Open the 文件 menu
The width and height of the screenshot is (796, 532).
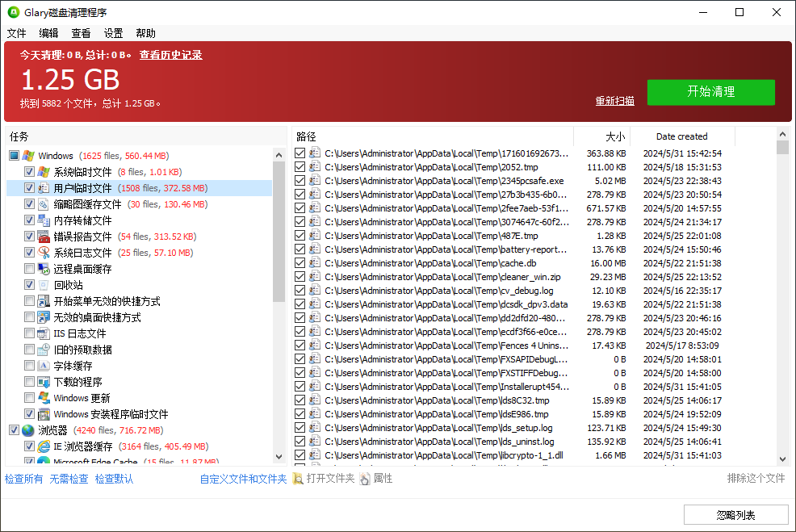point(16,33)
